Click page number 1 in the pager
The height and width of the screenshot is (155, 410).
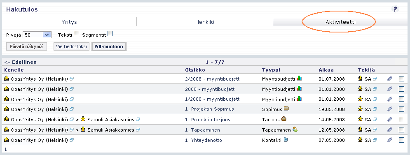(5, 150)
